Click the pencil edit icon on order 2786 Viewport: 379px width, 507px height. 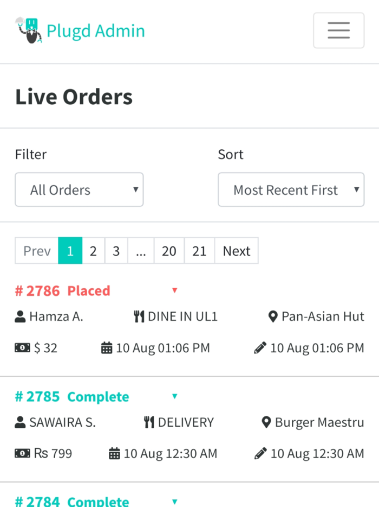260,347
